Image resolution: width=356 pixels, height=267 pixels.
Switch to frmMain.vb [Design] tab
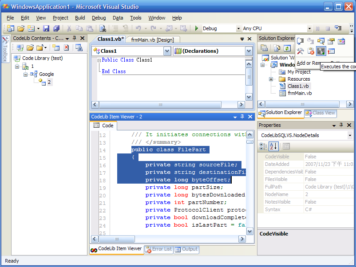point(152,40)
